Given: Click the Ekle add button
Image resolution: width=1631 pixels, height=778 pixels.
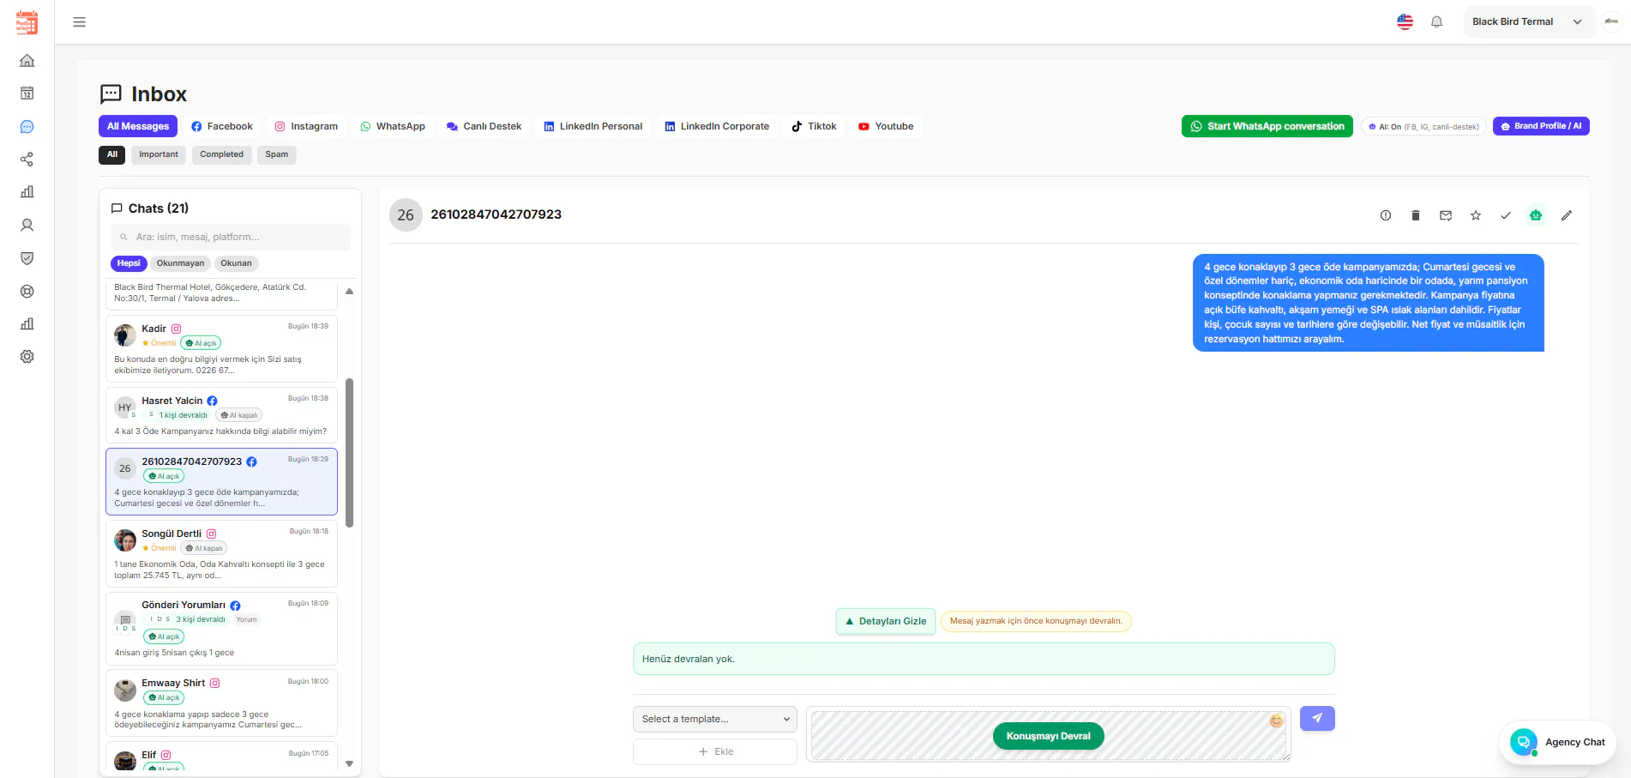Looking at the screenshot, I should tap(715, 751).
